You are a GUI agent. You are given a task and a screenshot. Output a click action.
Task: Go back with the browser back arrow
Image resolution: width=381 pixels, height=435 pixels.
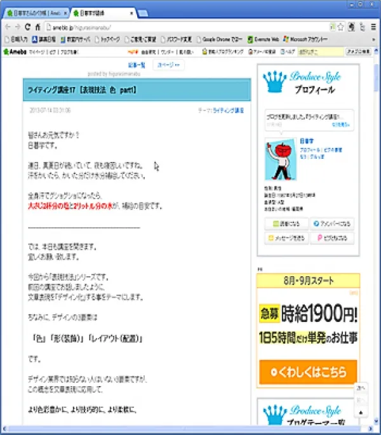(8, 27)
